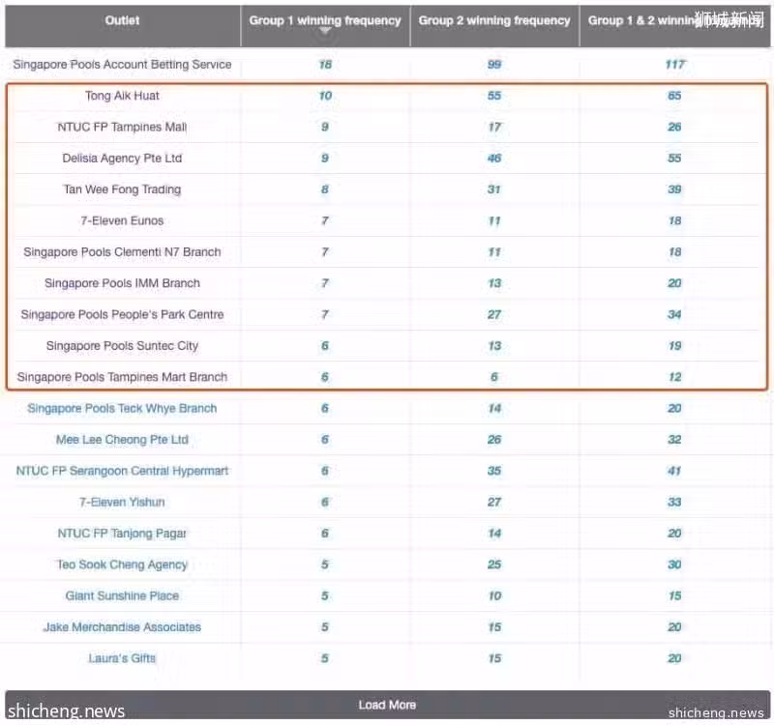Click Group 2 value 55 for Tong Aik Huat
The width and height of the screenshot is (774, 725).
494,96
